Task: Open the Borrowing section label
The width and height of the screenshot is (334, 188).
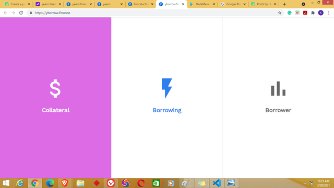Action: tap(167, 110)
